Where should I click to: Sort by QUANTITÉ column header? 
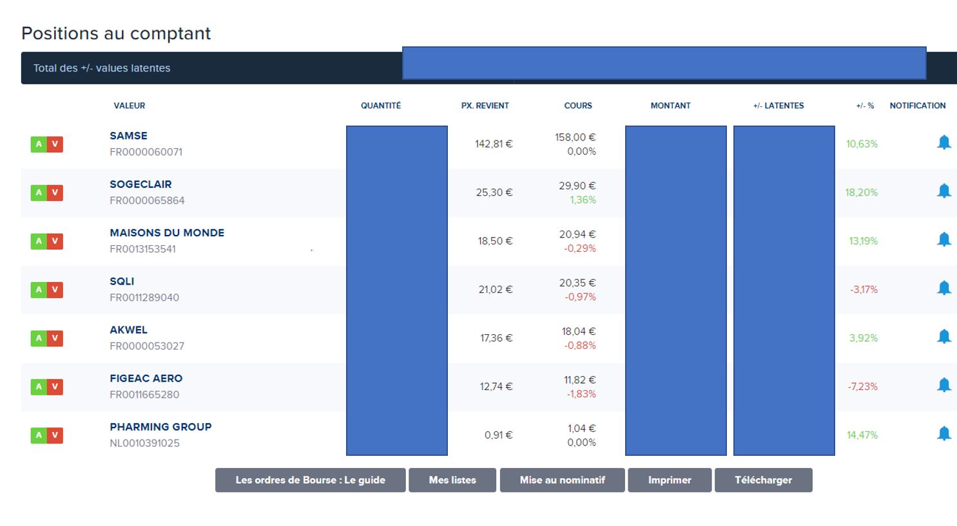381,106
